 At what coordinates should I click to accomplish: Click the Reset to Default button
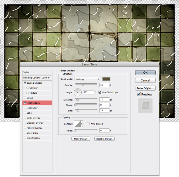tap(104, 139)
